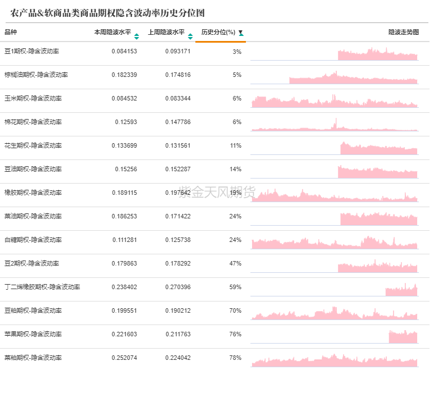Click this week's value 0.084153
The image size is (434, 393).
tap(124, 51)
